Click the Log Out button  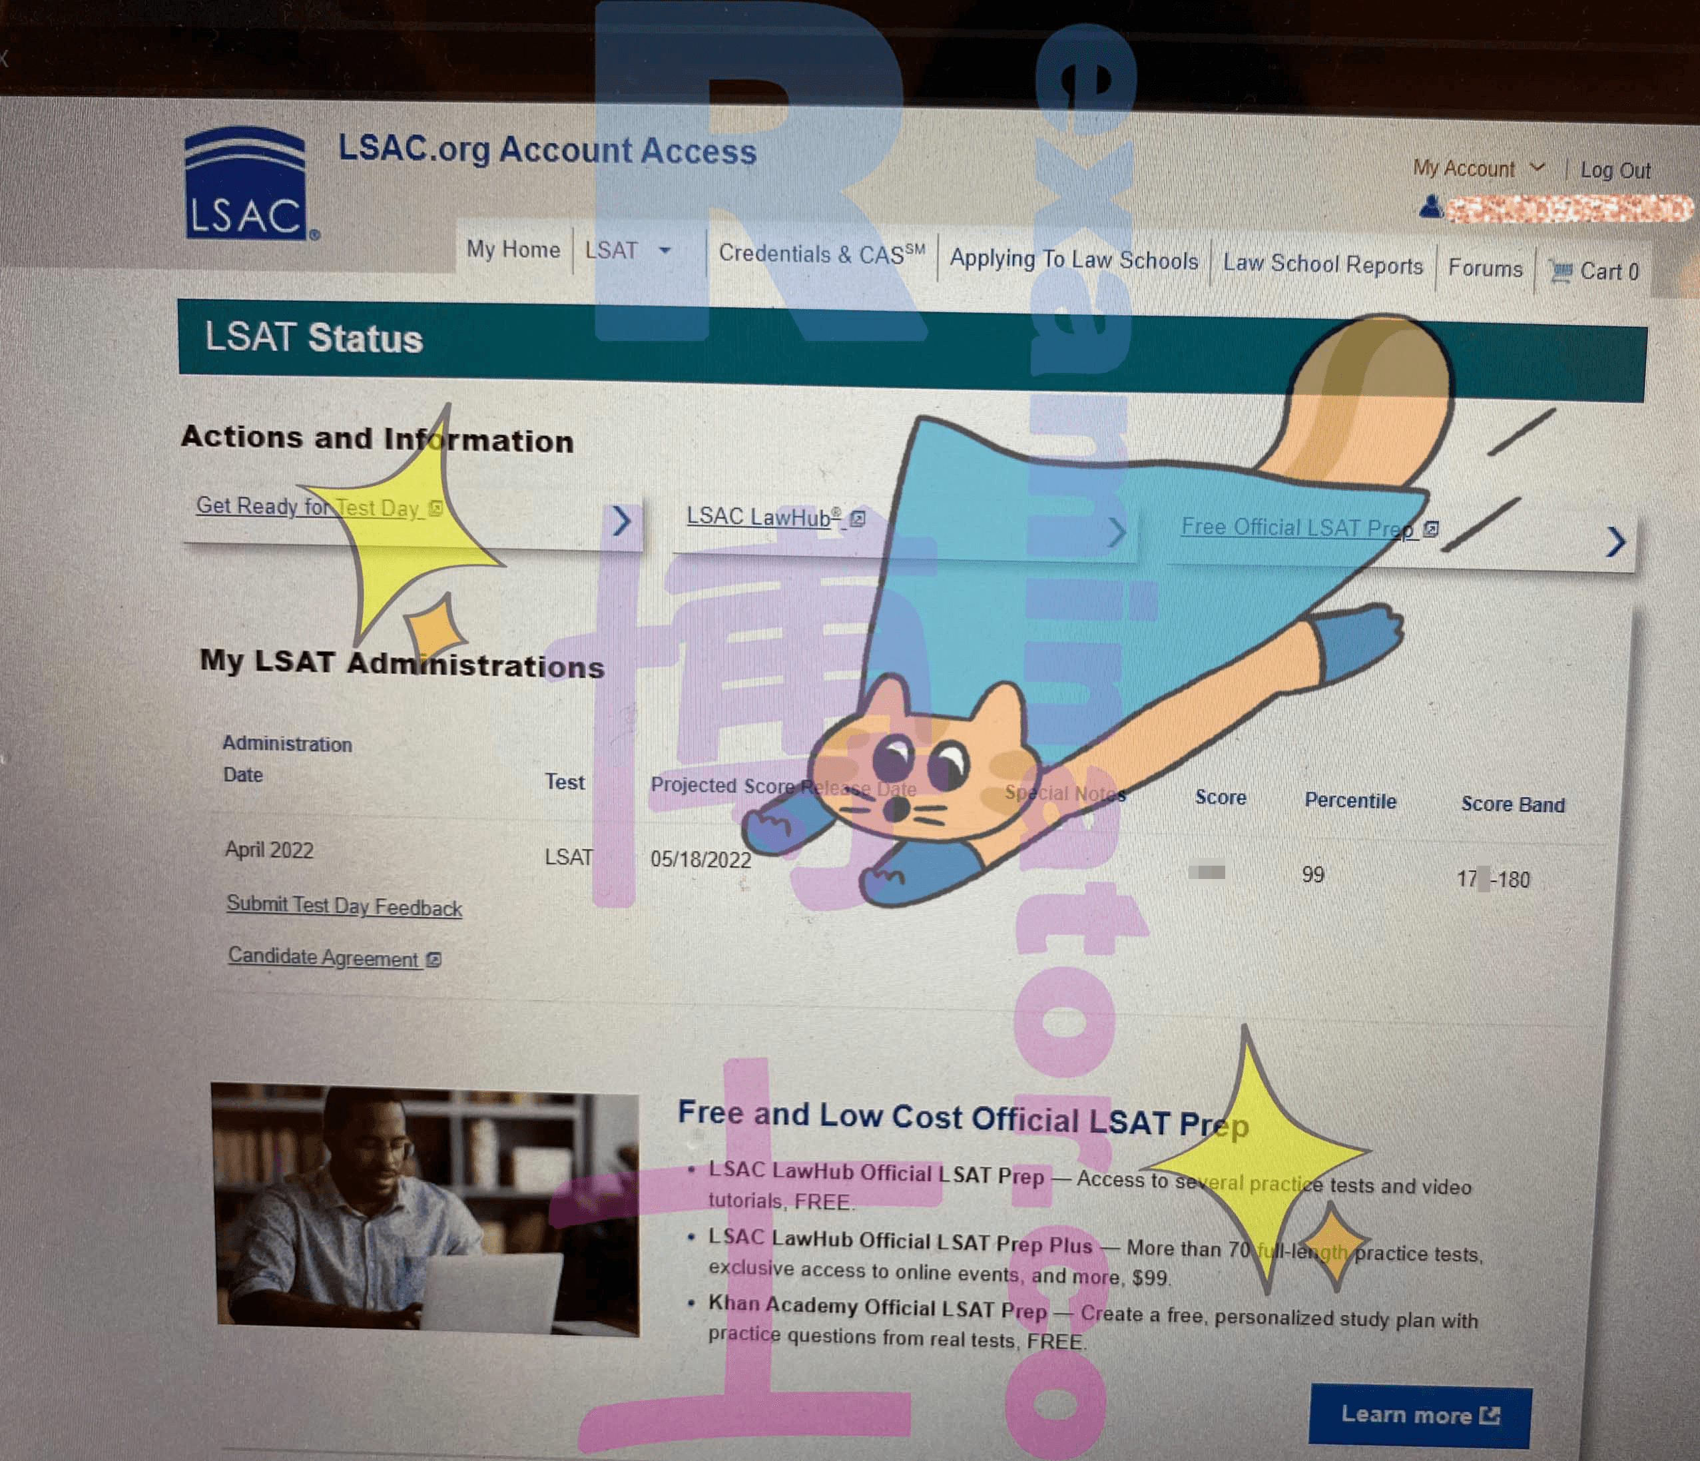[1610, 169]
